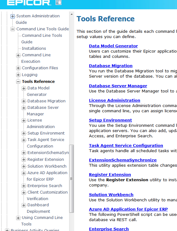Collapse the Command Line Tools Guide node
The image size is (177, 231).
coord(13,29)
